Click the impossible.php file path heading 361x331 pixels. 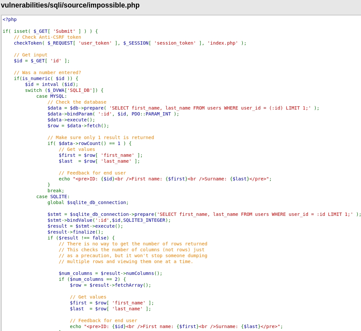point(70,5)
